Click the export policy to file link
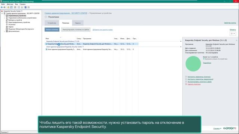Viewport: 239px width, 134px height. click(x=199, y=82)
